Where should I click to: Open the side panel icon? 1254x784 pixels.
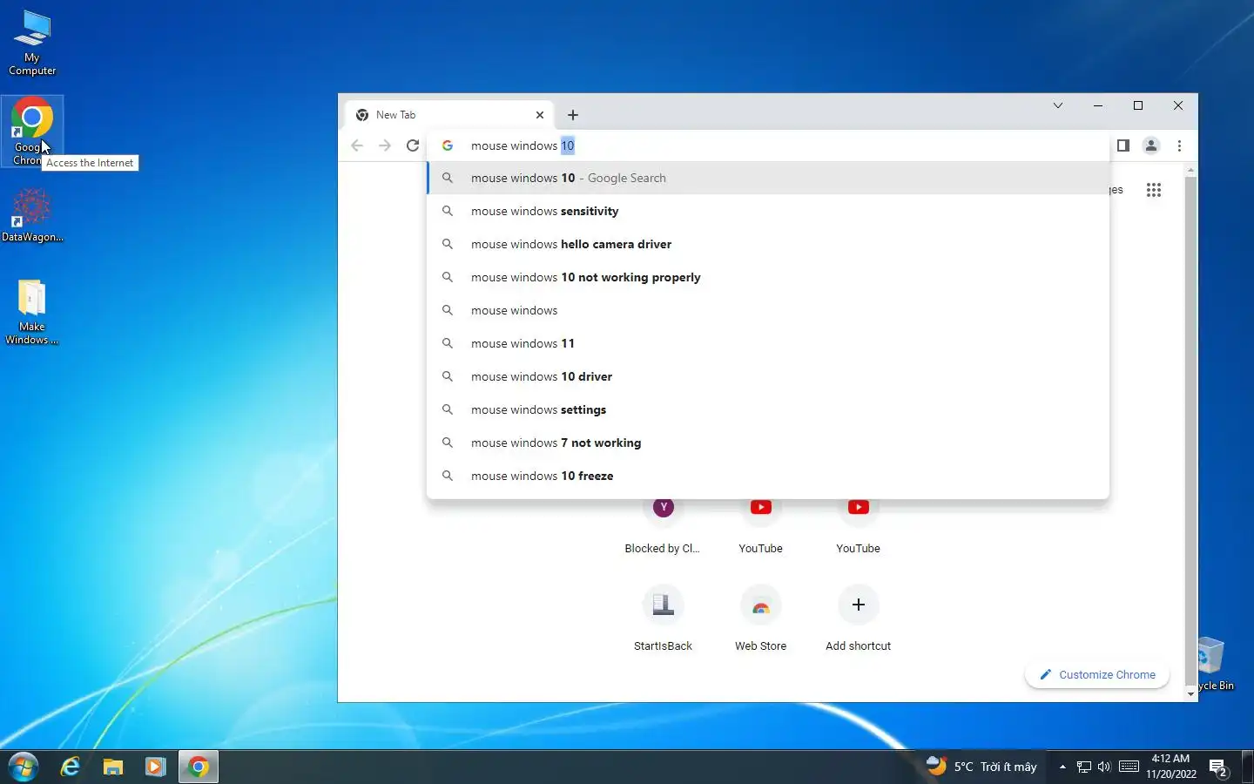1123,145
